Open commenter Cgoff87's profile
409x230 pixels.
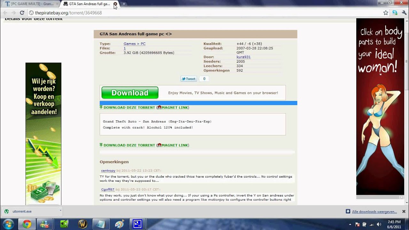[x=108, y=189]
